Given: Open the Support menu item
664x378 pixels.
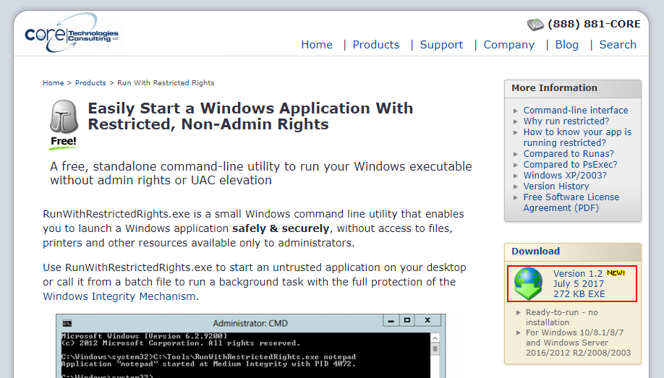Looking at the screenshot, I should click(x=441, y=45).
